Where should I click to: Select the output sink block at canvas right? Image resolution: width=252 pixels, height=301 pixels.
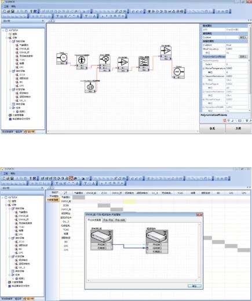tap(179, 72)
